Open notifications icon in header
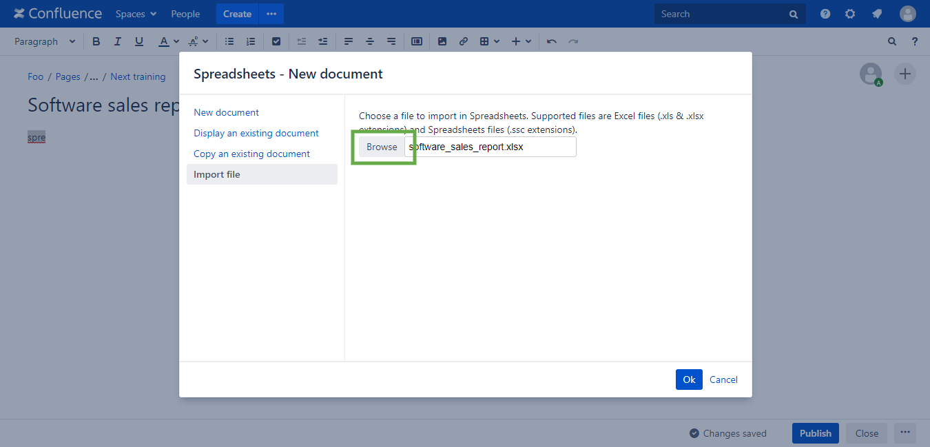The height and width of the screenshot is (447, 930). click(877, 14)
